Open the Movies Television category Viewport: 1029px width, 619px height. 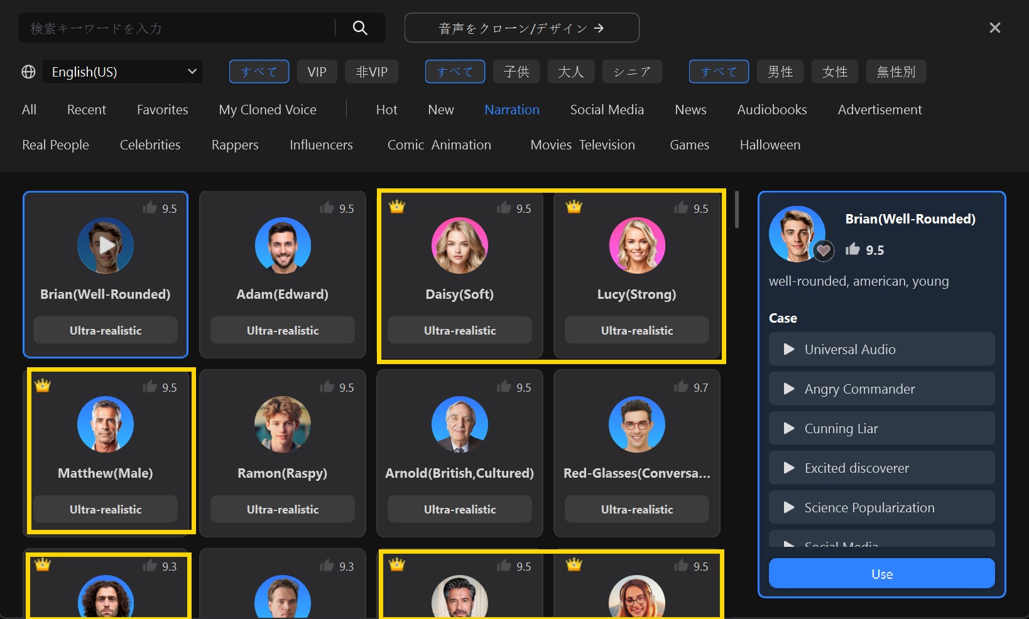(583, 144)
